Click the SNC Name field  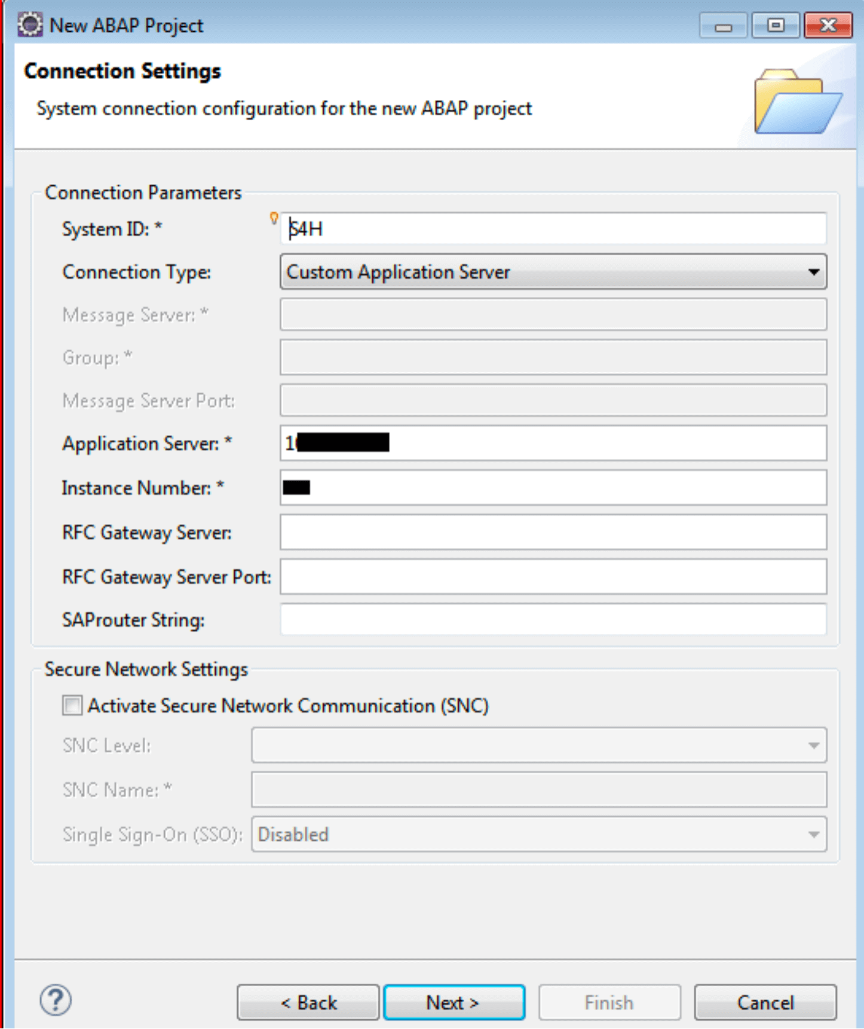coord(539,789)
